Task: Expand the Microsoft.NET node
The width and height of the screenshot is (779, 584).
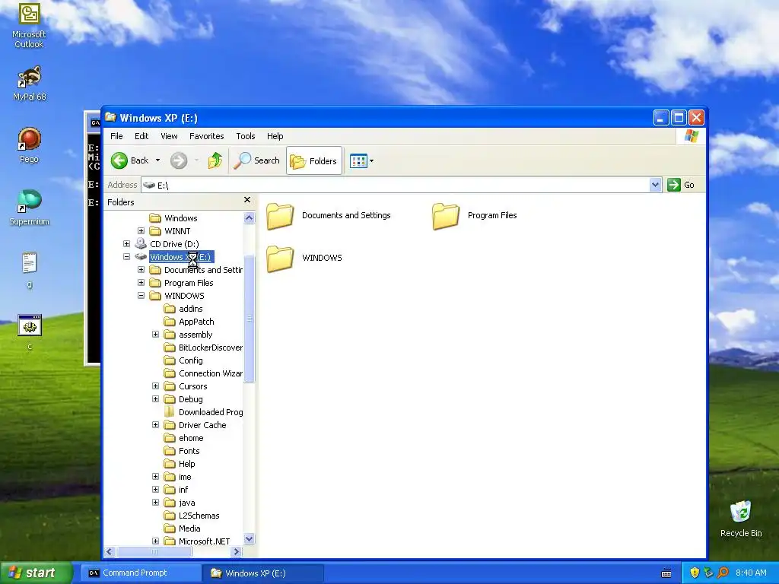Action: coord(155,541)
